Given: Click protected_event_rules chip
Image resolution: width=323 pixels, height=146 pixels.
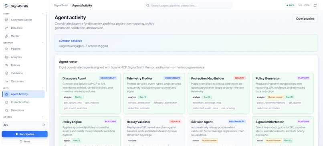Looking at the screenshot, I should [x=205, y=108].
